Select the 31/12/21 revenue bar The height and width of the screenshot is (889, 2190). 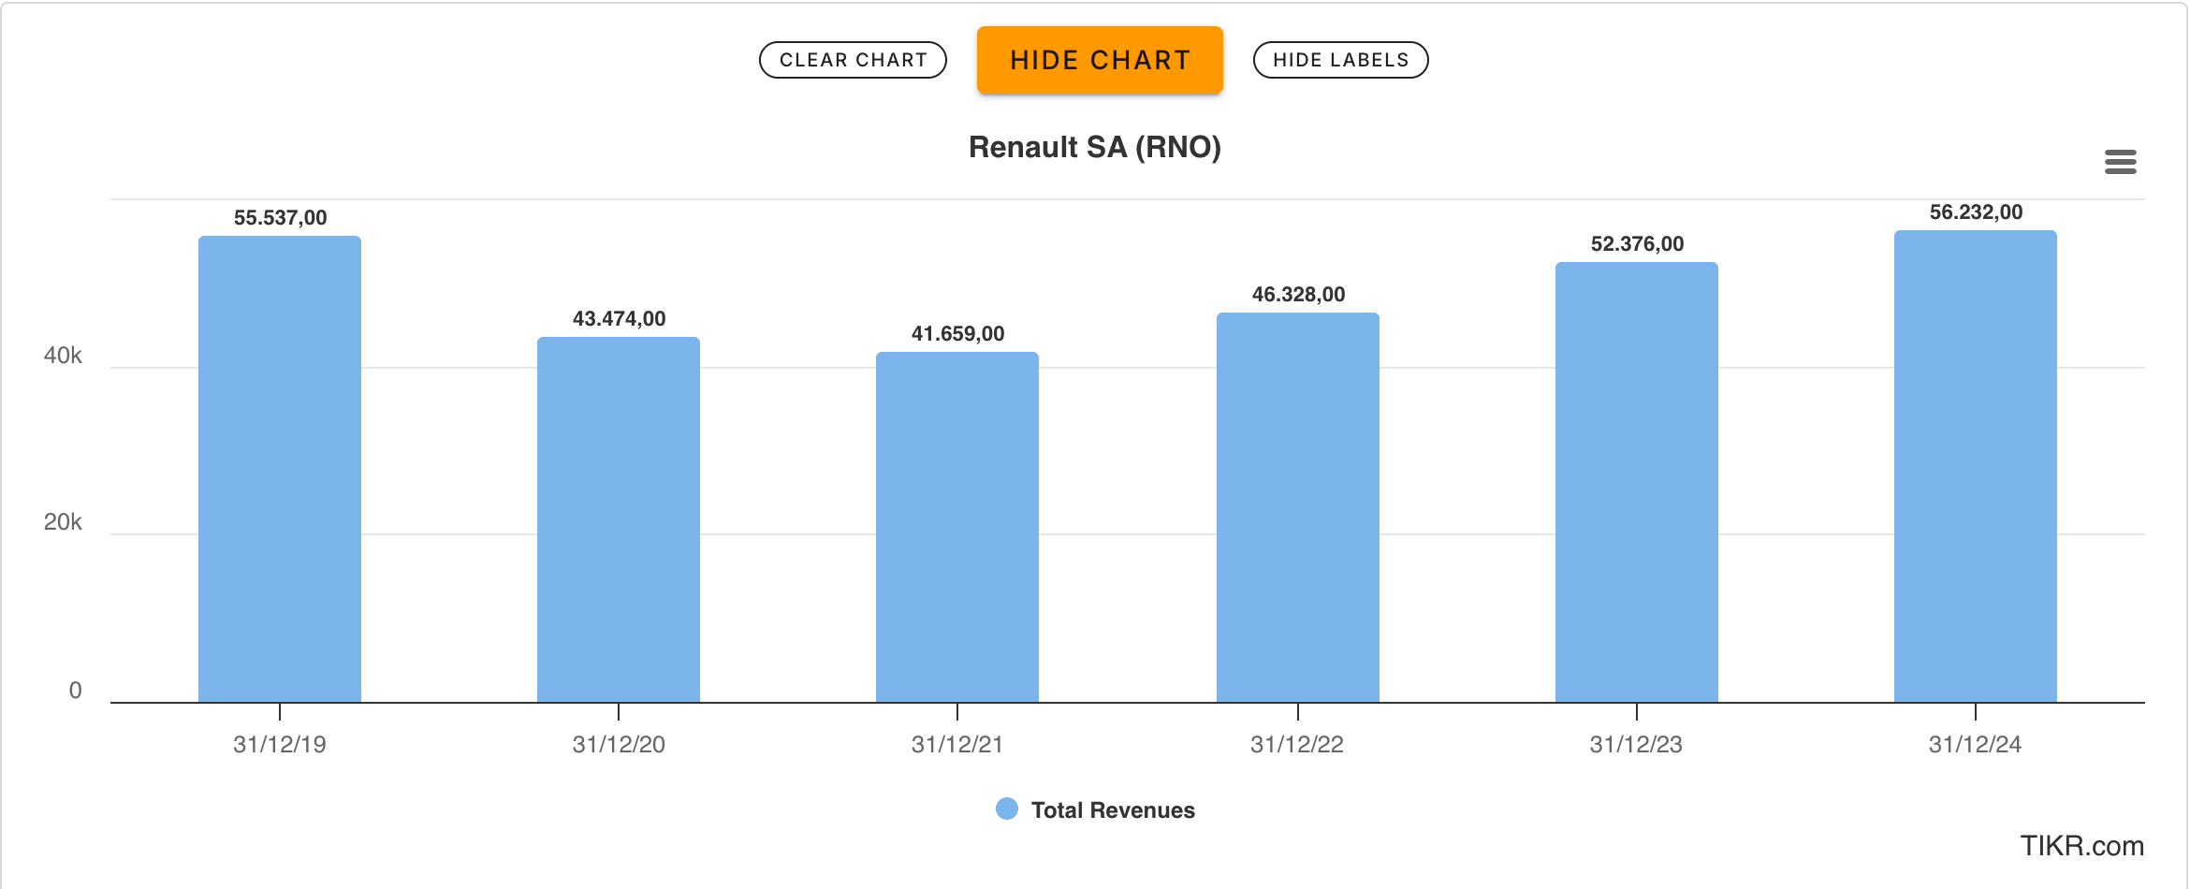[957, 527]
